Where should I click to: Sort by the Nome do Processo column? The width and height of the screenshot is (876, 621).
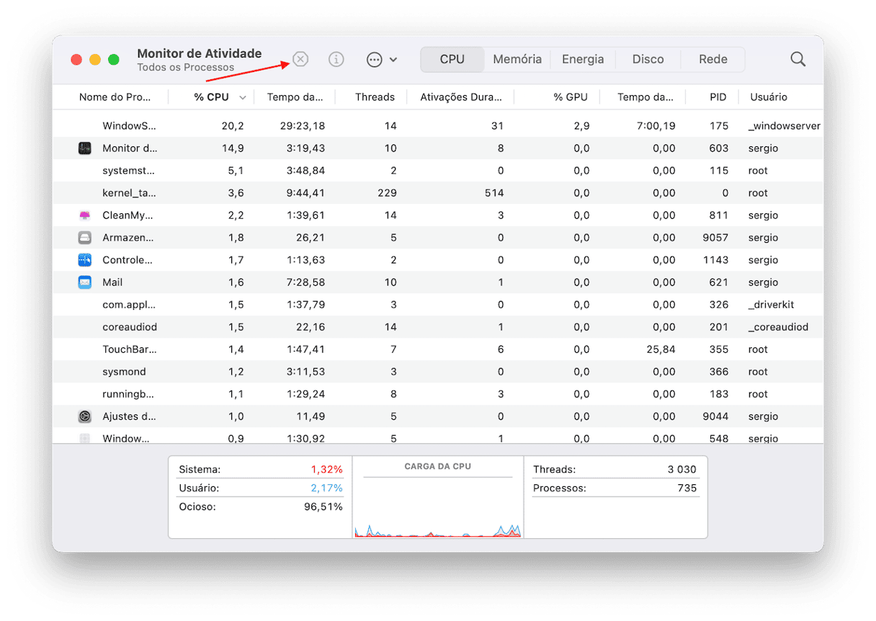pos(115,97)
